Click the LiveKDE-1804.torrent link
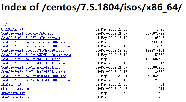The image size is (186, 102). tap(34, 63)
